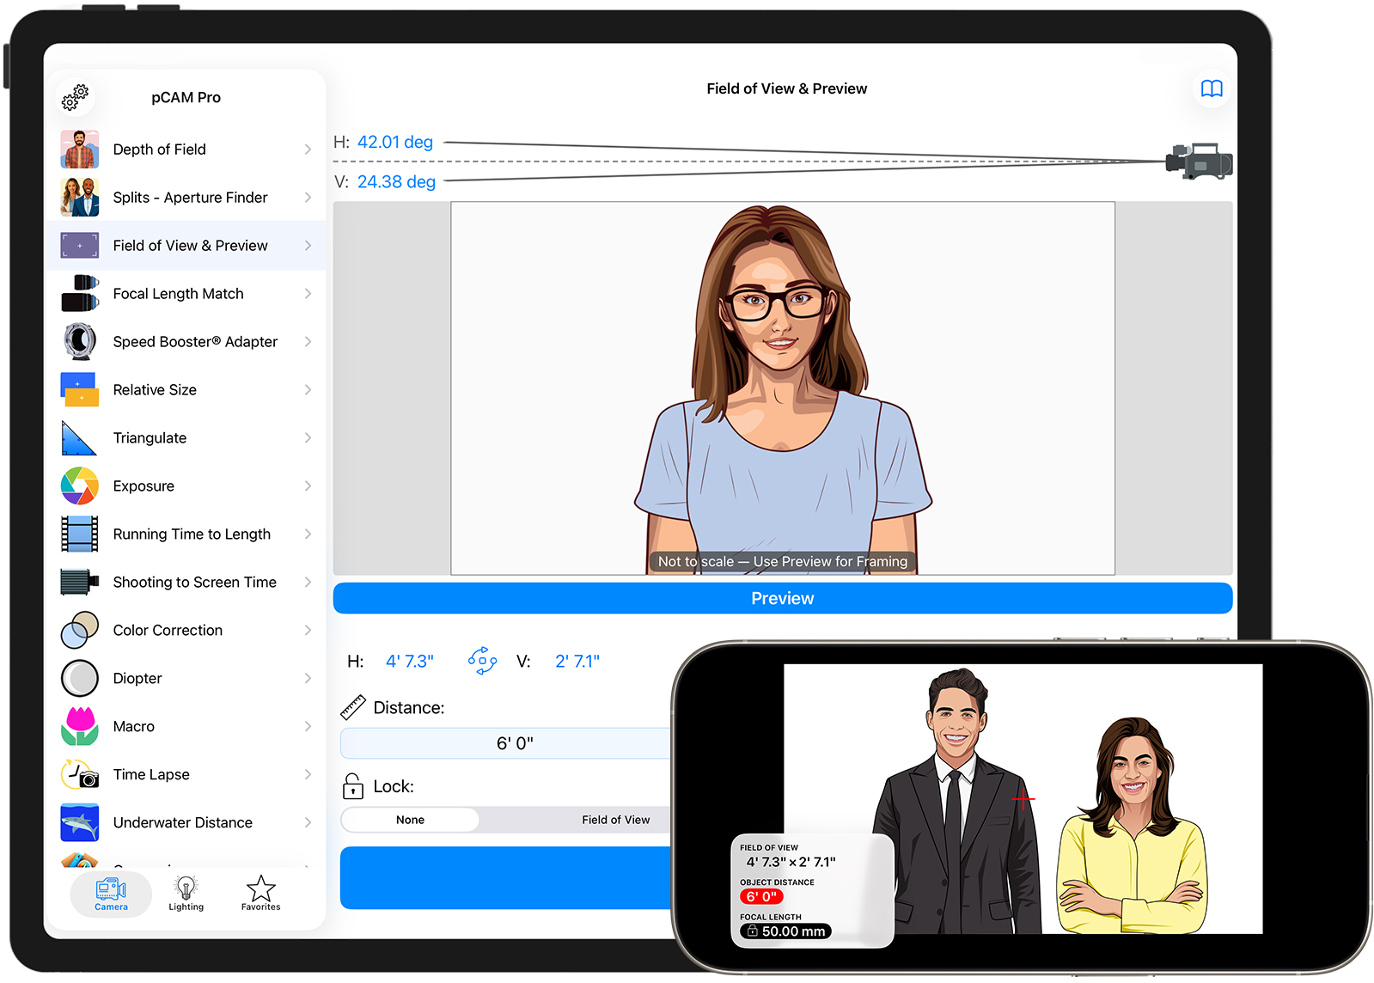This screenshot has width=1374, height=983.
Task: Click the ruler icon beside Distance
Action: coord(353,707)
